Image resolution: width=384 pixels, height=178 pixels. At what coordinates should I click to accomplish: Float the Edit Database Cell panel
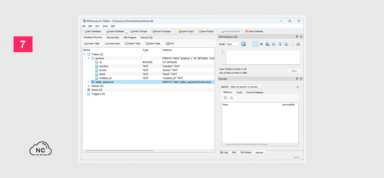click(x=297, y=37)
